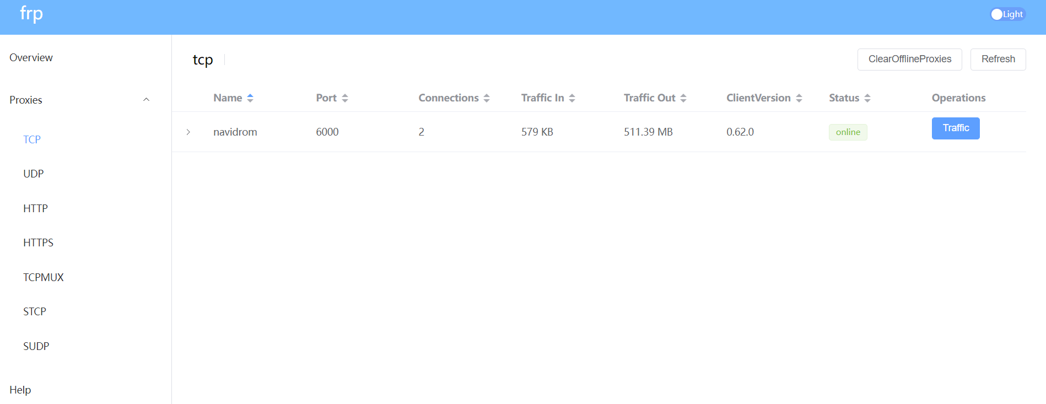Screen dimensions: 1046x404
Task: Open the Help menu item
Action: click(20, 390)
